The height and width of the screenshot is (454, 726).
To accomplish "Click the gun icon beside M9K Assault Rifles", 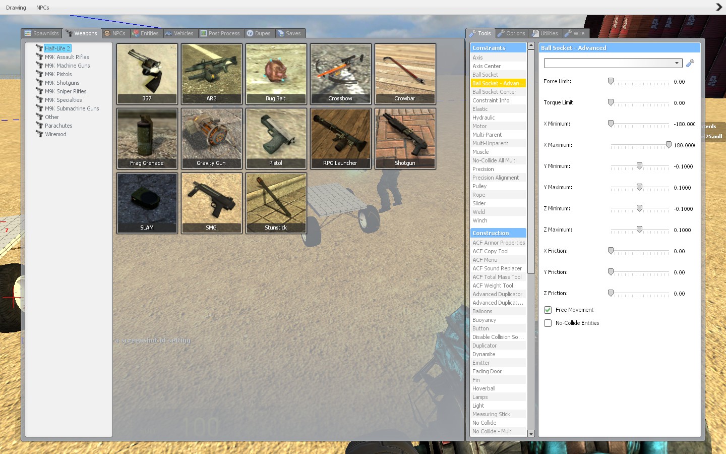I will (x=39, y=57).
